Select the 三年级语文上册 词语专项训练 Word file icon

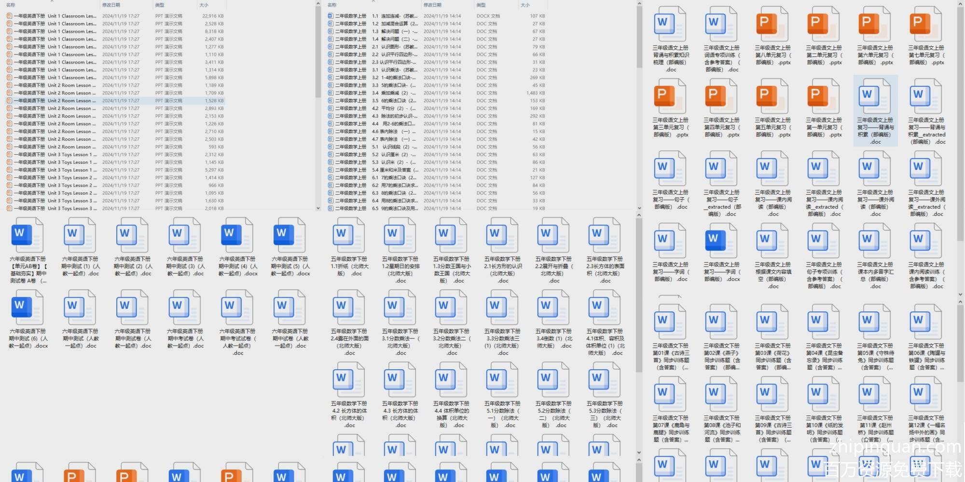pyautogui.click(x=722, y=24)
